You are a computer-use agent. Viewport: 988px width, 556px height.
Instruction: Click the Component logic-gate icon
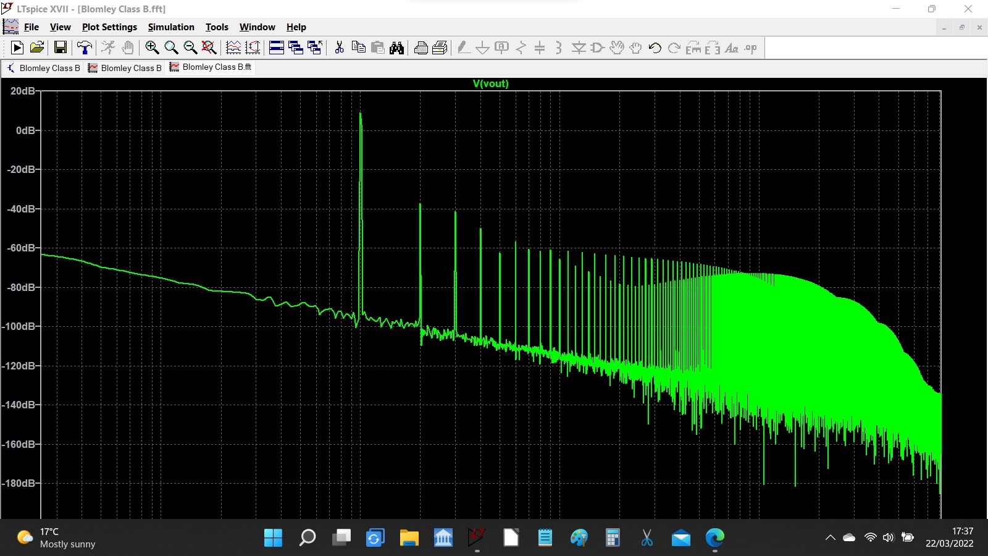coord(598,48)
